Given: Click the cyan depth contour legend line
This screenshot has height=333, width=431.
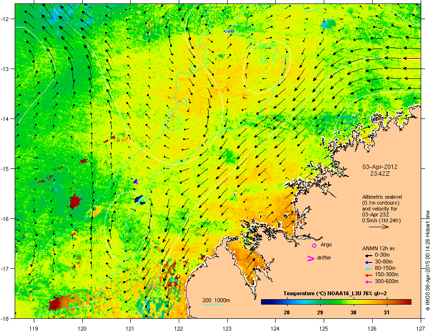Looking at the screenshot, I should [212, 305].
